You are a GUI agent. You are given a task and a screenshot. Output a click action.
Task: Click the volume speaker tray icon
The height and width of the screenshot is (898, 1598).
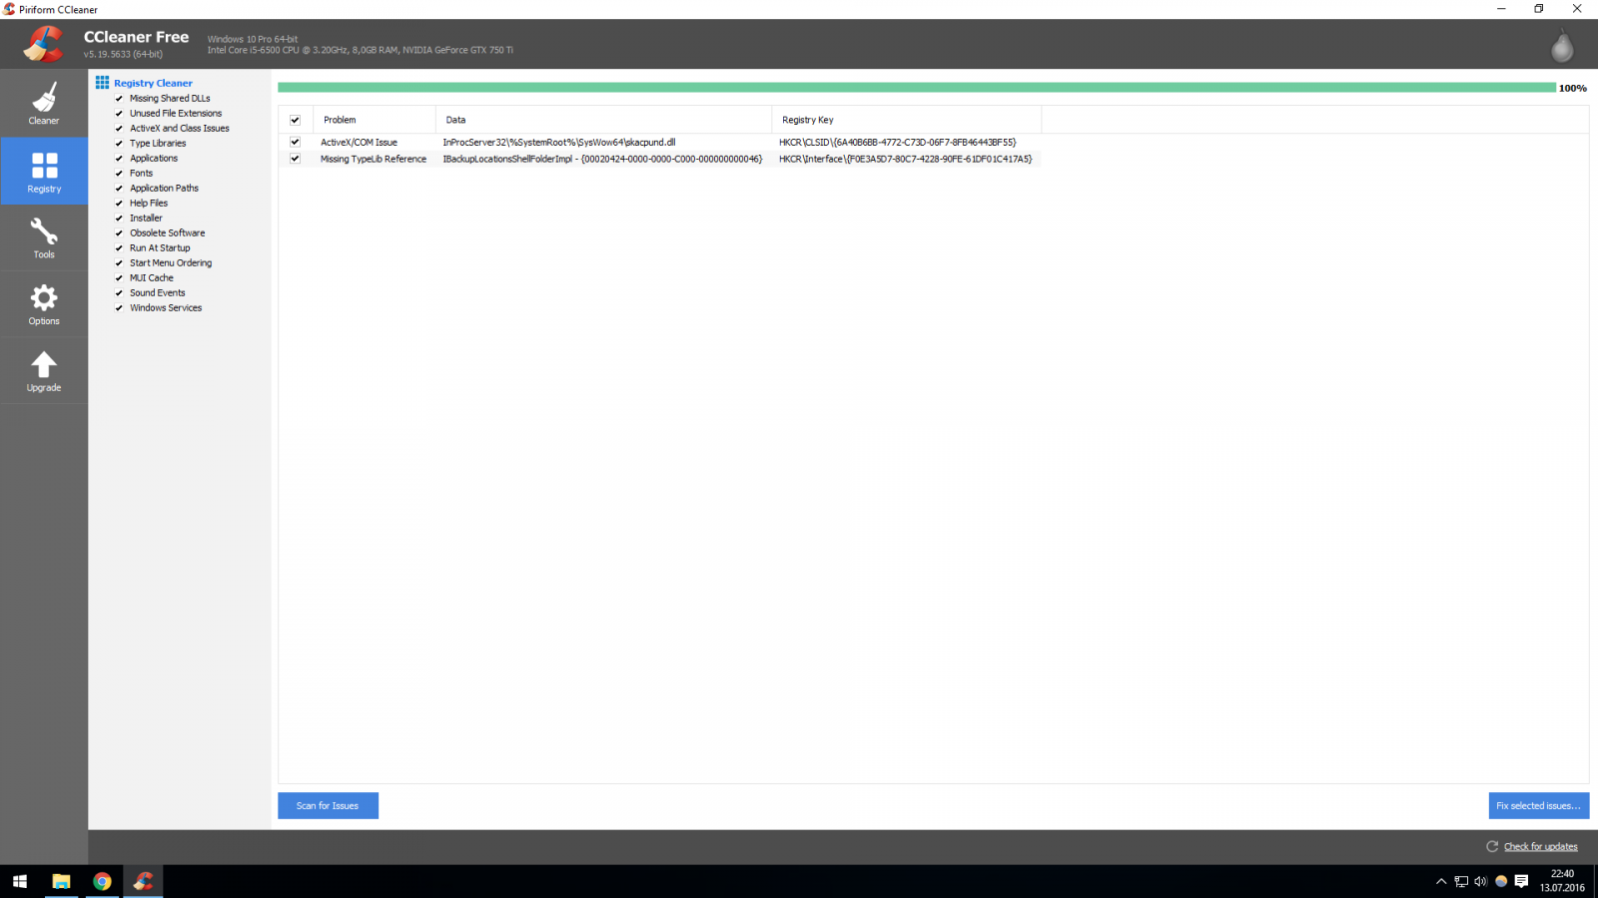click(x=1480, y=881)
